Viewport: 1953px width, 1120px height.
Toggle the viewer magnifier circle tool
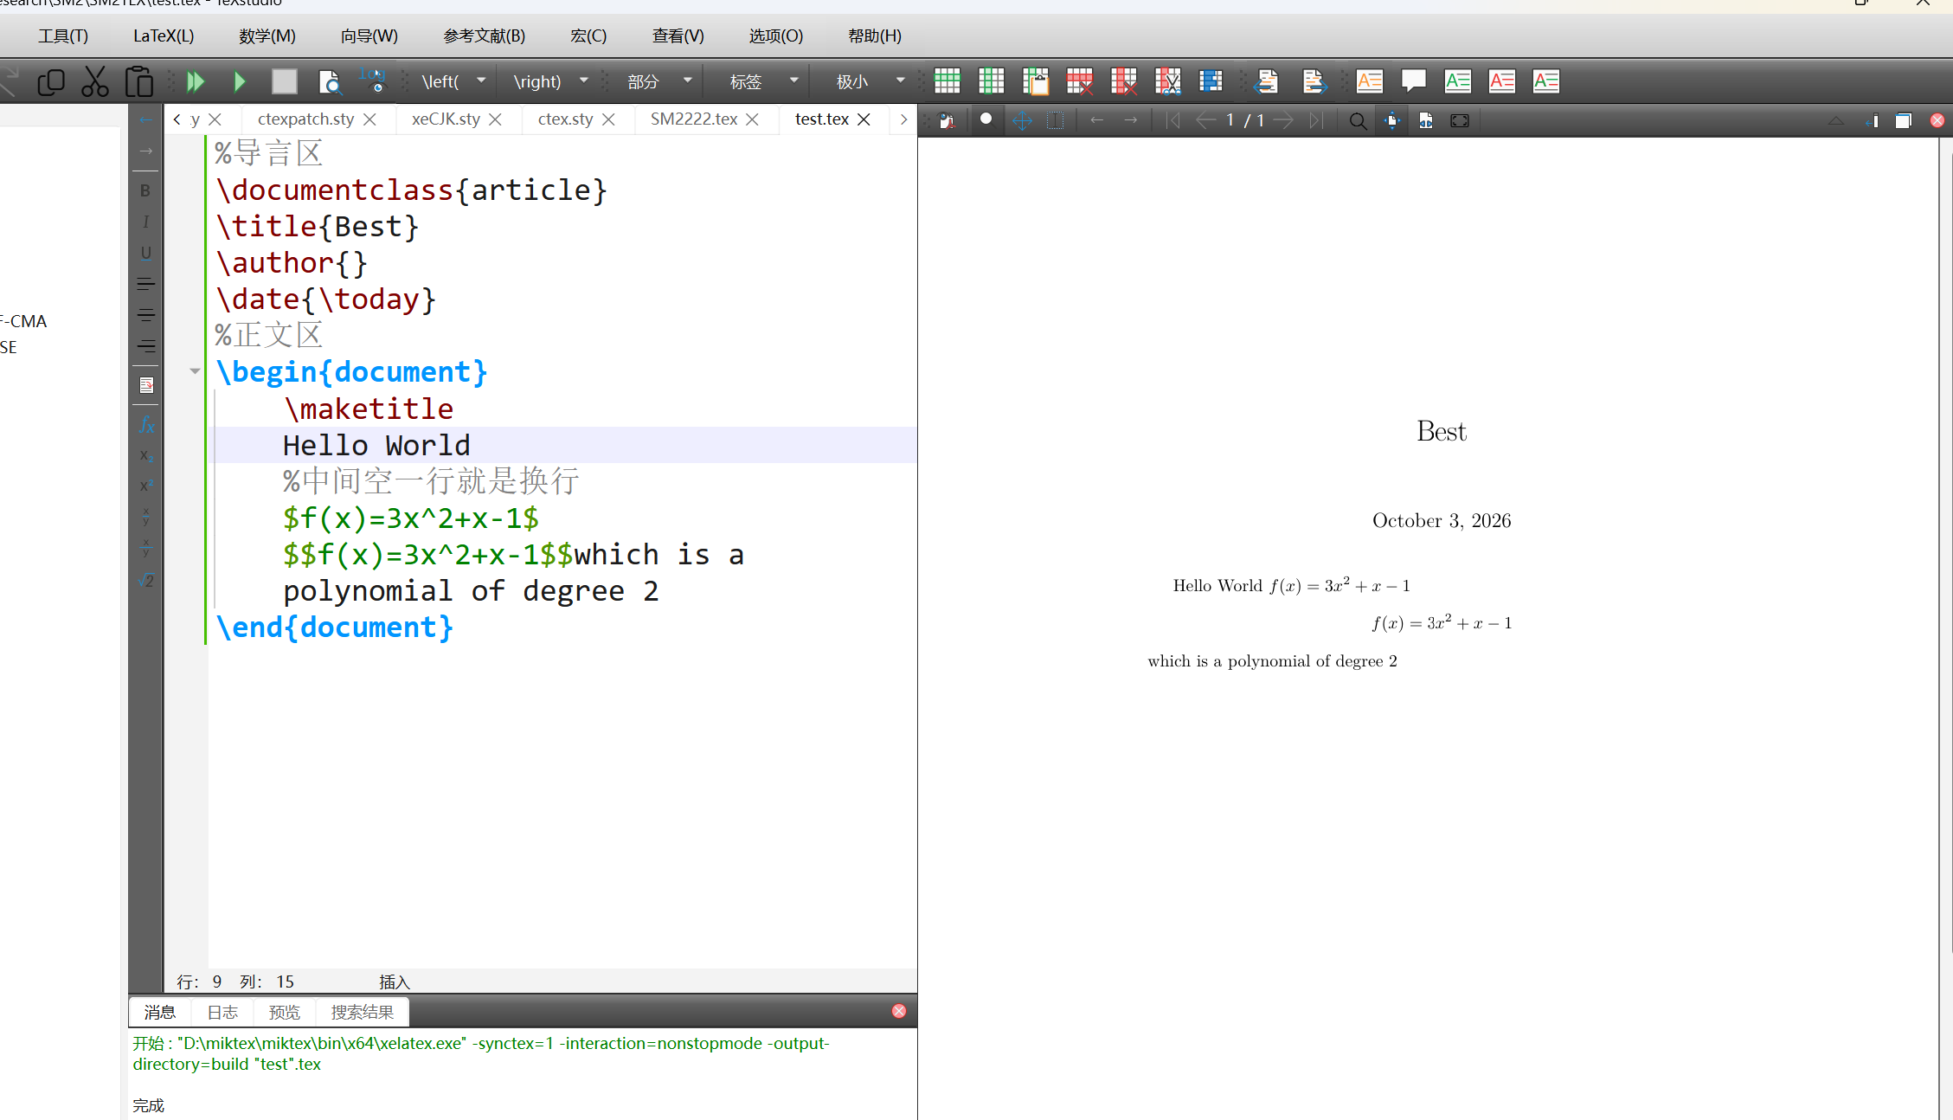986,119
